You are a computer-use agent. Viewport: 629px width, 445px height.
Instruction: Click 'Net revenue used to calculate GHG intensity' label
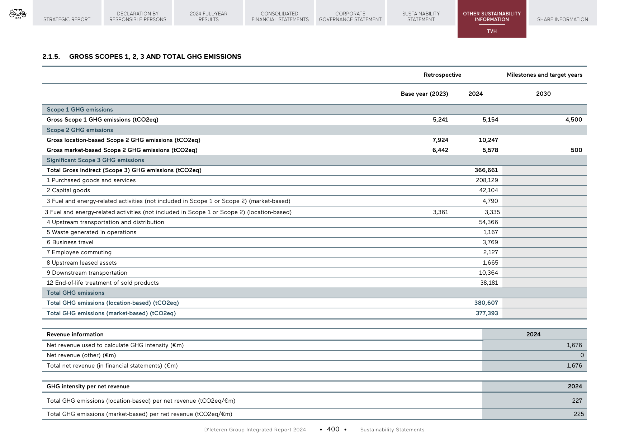[115, 345]
